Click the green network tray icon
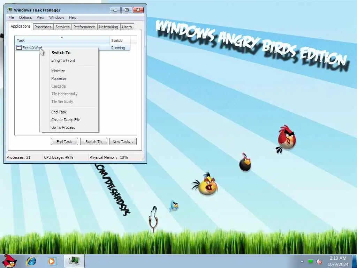 click(x=311, y=261)
